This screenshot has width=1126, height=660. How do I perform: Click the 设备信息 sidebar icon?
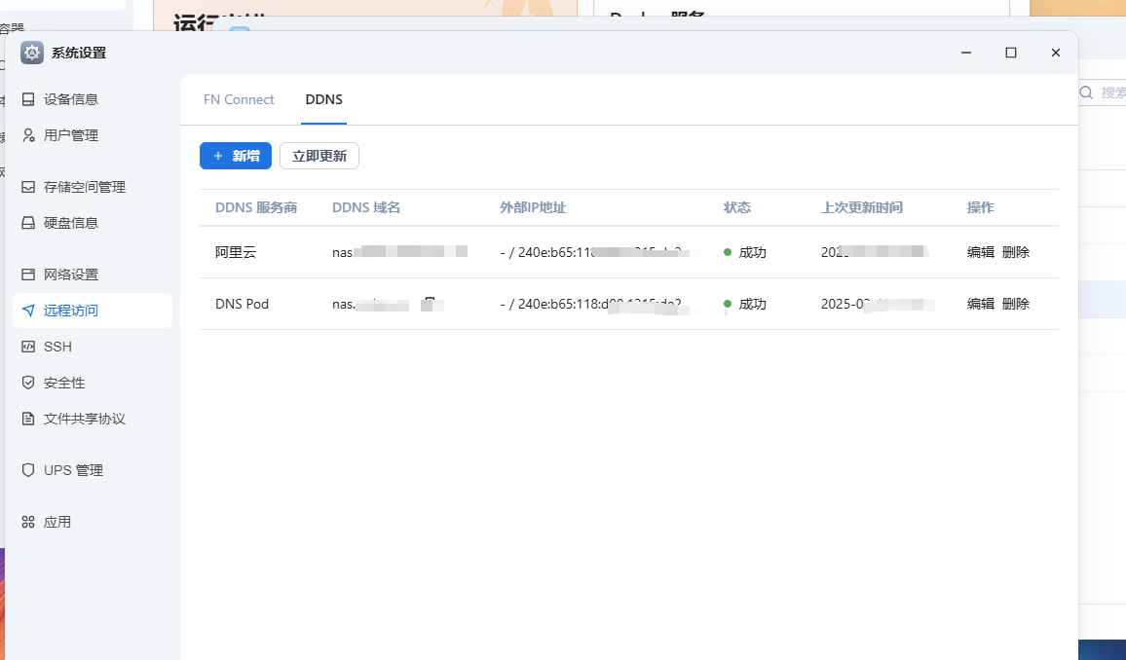(28, 99)
